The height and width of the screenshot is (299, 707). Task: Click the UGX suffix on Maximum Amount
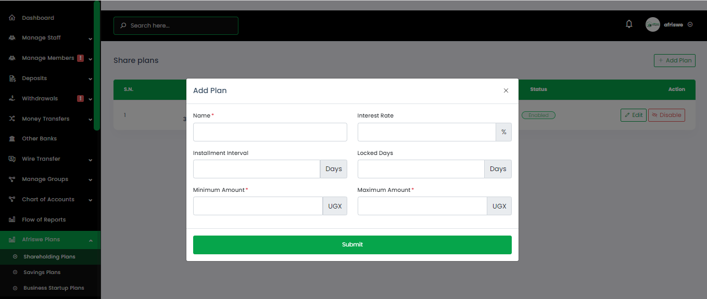click(x=499, y=206)
